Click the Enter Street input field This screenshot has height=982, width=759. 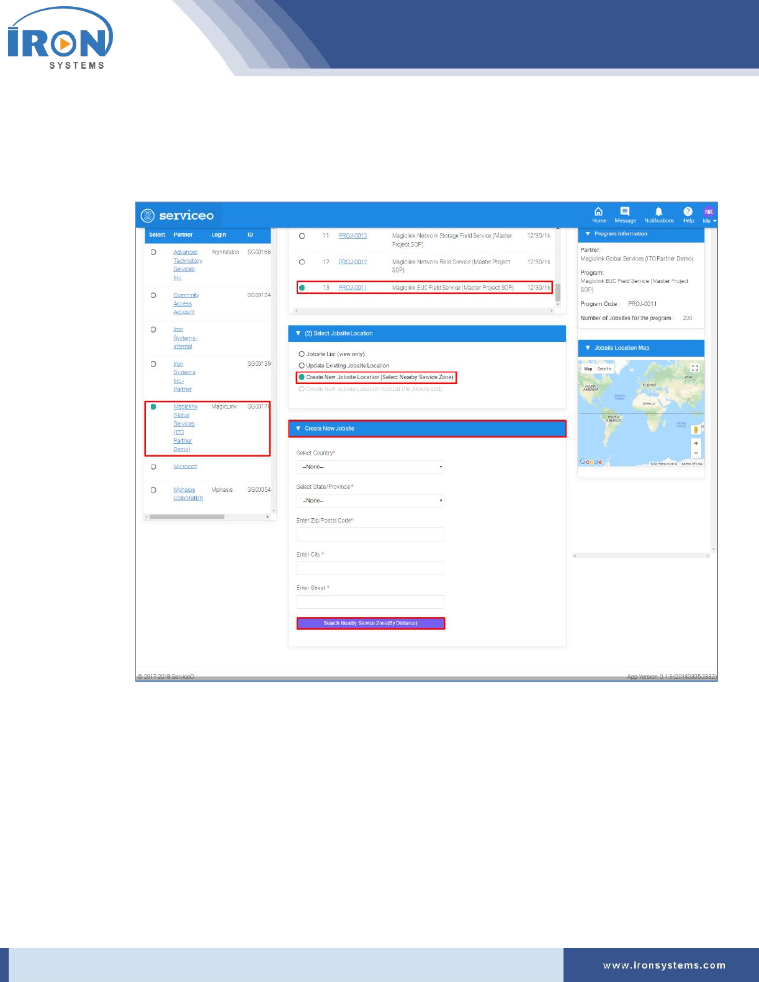(x=371, y=602)
